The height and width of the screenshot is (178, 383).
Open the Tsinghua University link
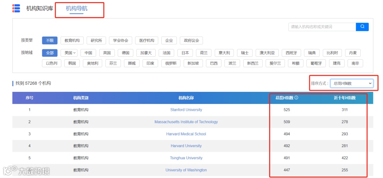pyautogui.click(x=186, y=158)
